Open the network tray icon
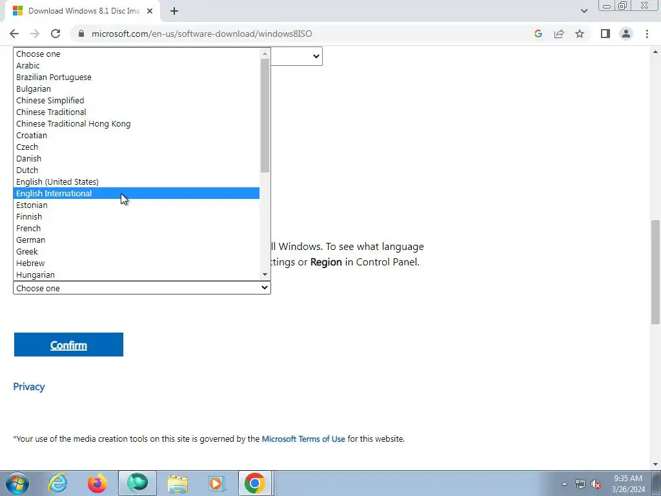This screenshot has width=661, height=496. pos(580,484)
